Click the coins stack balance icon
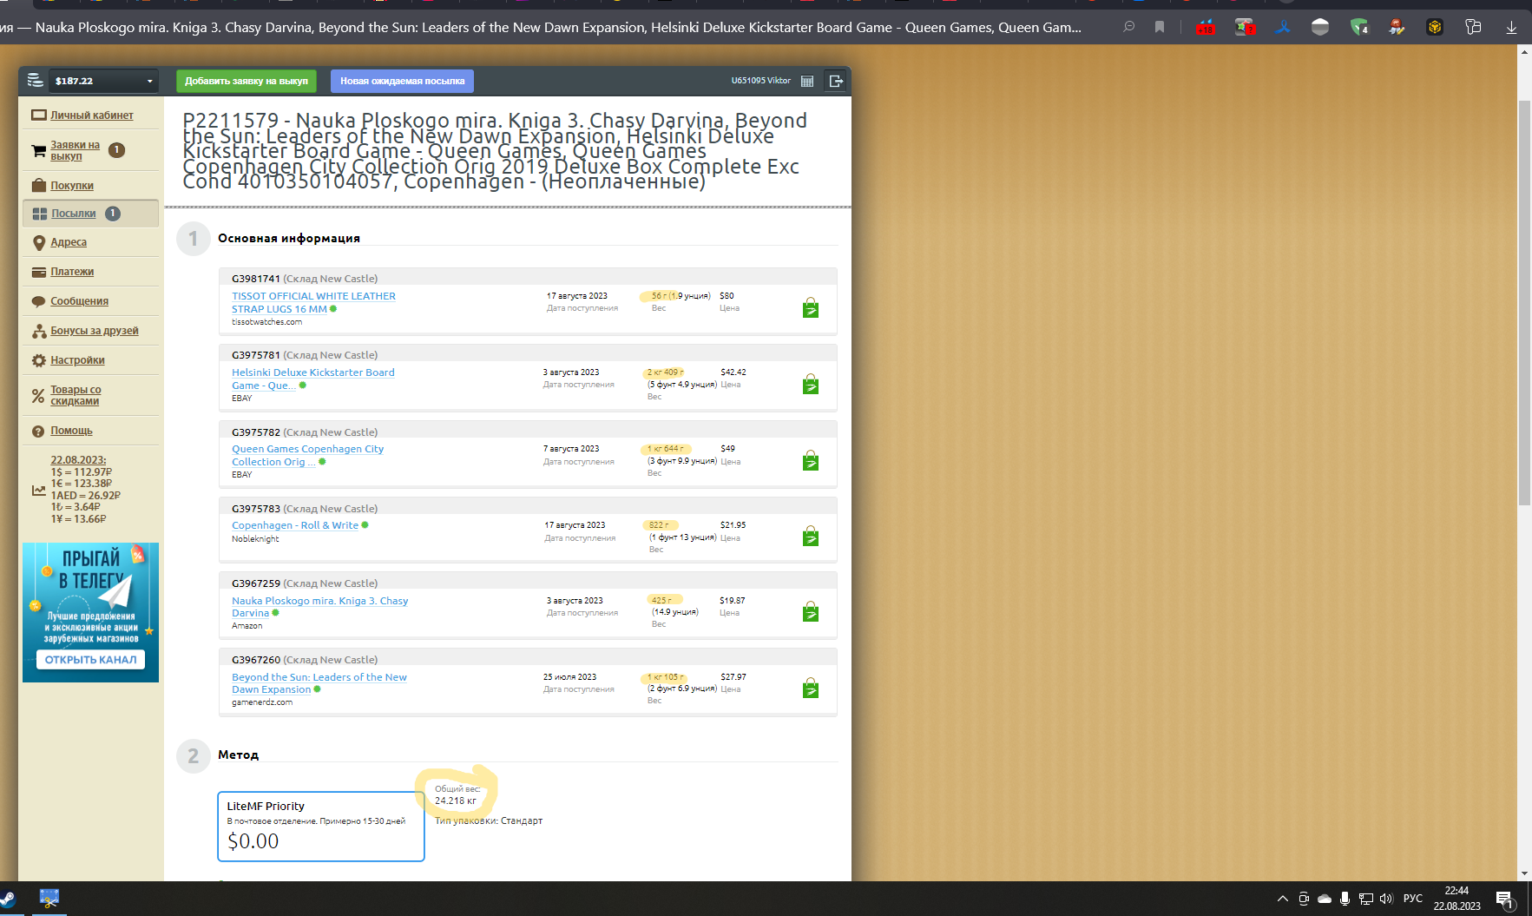Image resolution: width=1532 pixels, height=916 pixels. tap(35, 81)
